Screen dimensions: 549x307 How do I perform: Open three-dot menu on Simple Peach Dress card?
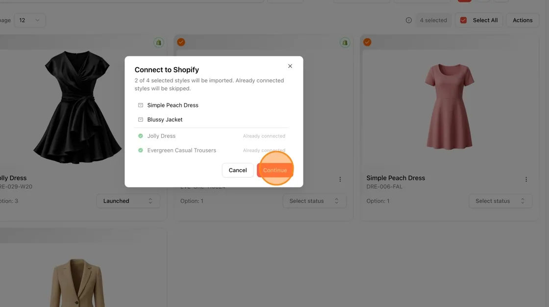(x=526, y=179)
